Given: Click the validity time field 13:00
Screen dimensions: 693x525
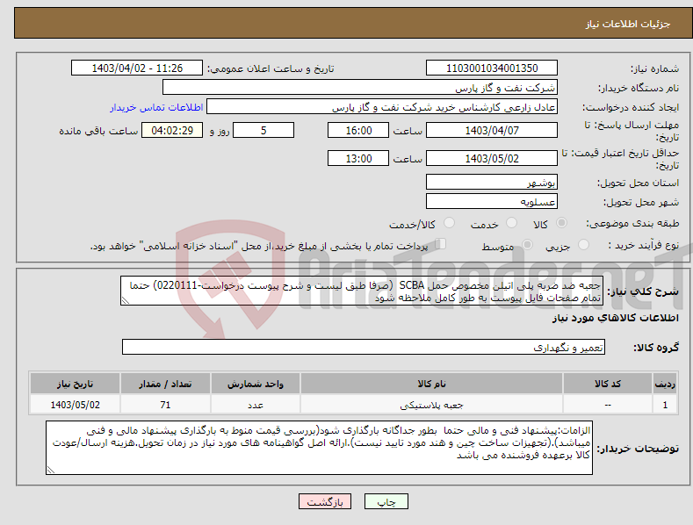Looking at the screenshot, I should (358, 158).
